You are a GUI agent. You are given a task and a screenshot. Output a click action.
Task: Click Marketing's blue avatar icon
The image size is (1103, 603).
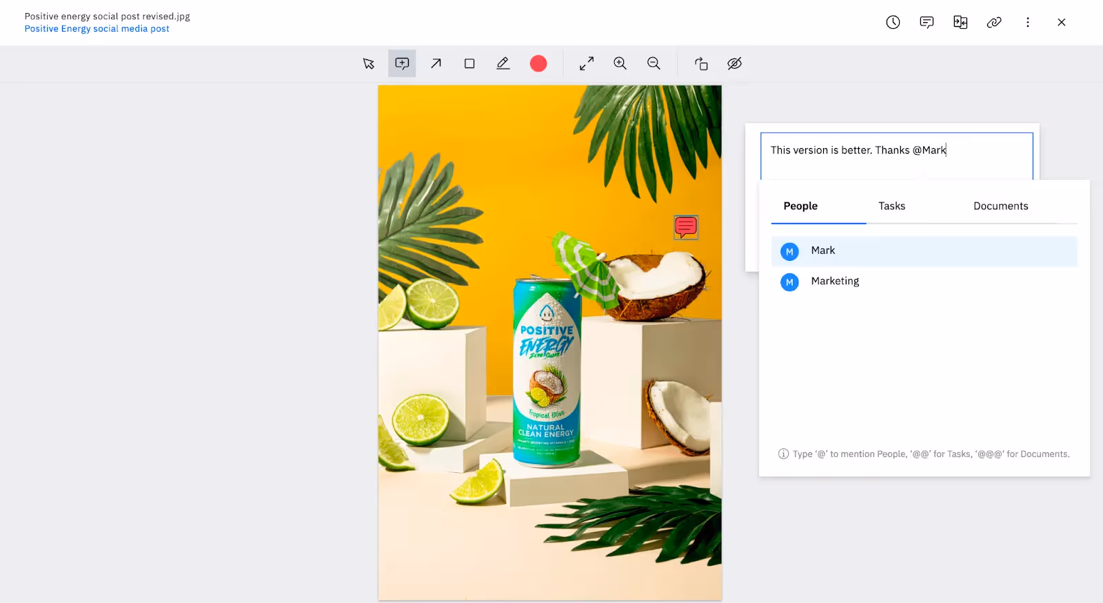[789, 282]
